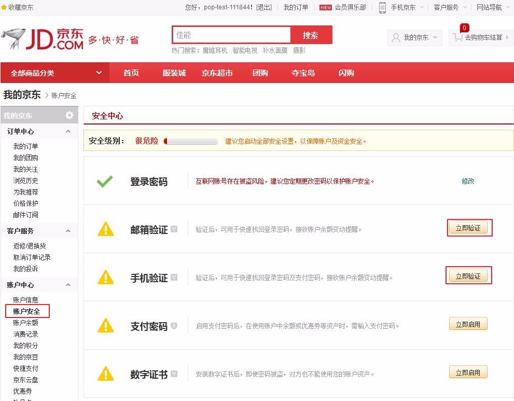
Task: Click the warning triangle beside 支付密码
Action: click(x=106, y=324)
